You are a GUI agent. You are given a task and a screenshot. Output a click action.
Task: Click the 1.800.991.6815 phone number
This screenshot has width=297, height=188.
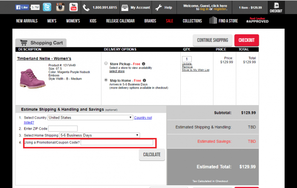(105, 8)
